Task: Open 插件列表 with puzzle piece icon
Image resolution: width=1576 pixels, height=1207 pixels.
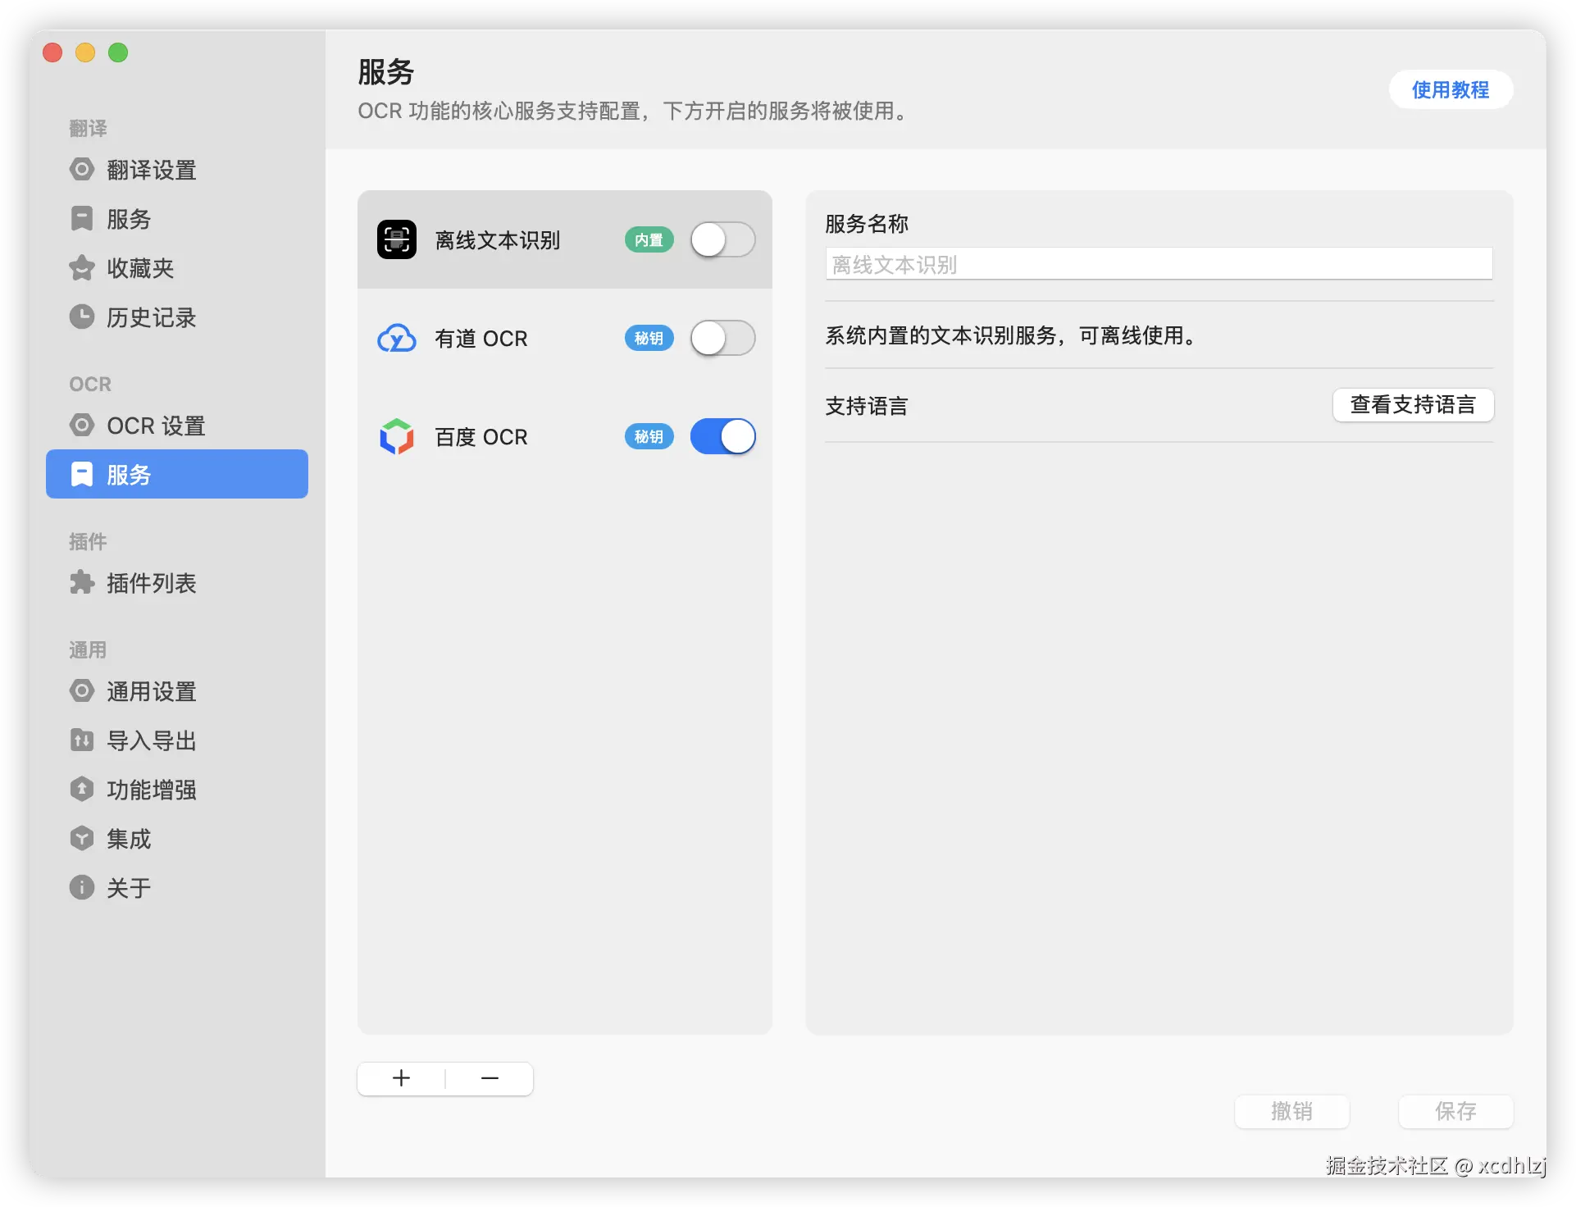Action: 151,583
